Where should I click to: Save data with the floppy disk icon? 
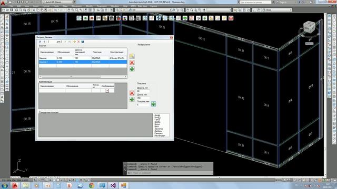(83, 41)
